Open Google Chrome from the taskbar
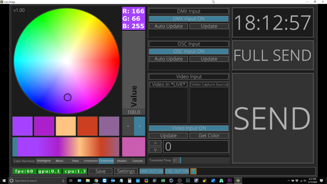327x184 pixels. coord(96,181)
